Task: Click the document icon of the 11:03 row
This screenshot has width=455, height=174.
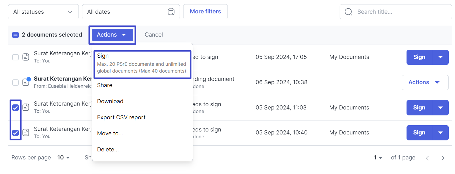Action: (26, 107)
